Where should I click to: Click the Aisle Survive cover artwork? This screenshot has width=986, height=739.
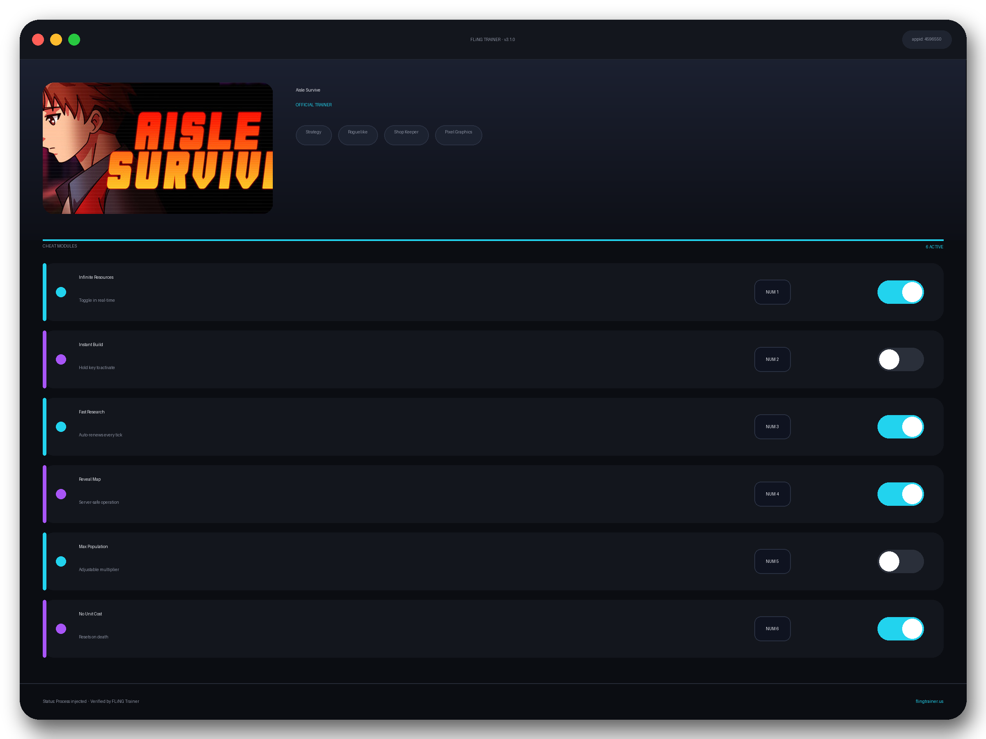[157, 148]
